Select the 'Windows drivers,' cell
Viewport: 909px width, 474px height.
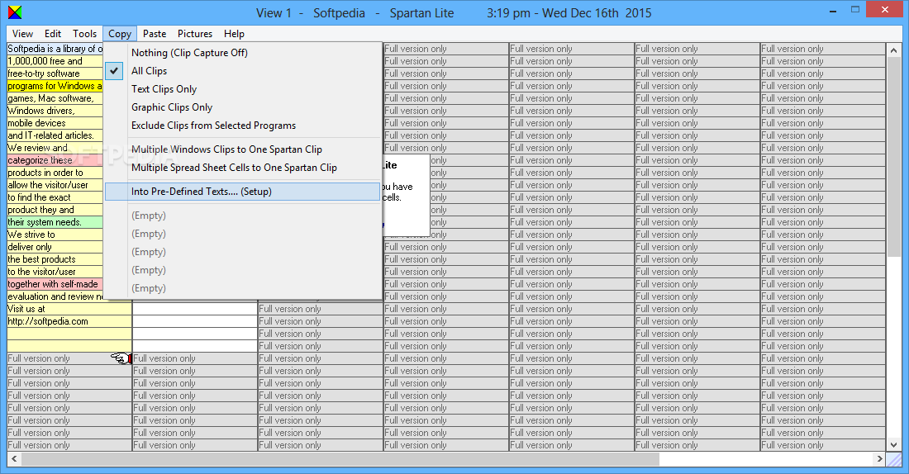55,111
